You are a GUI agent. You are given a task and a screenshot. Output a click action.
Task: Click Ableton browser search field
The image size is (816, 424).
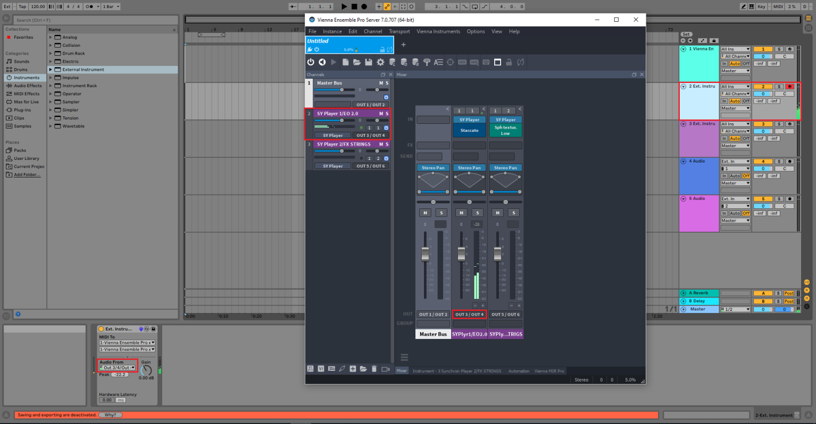tap(95, 20)
